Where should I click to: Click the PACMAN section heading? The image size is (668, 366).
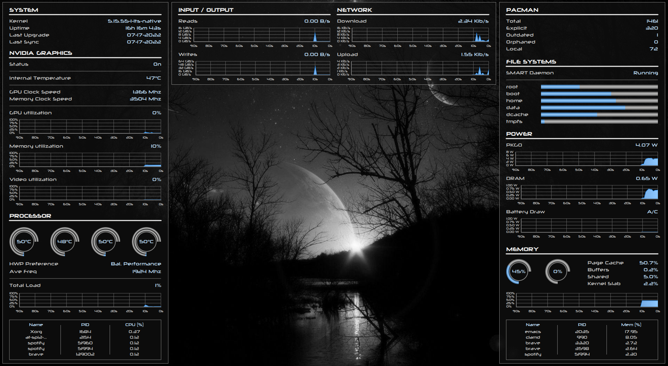[522, 10]
